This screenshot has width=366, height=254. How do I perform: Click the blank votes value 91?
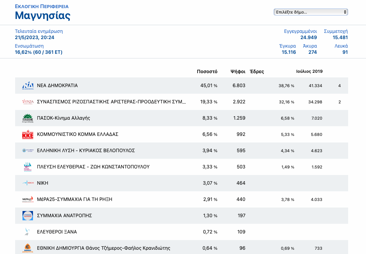345,52
